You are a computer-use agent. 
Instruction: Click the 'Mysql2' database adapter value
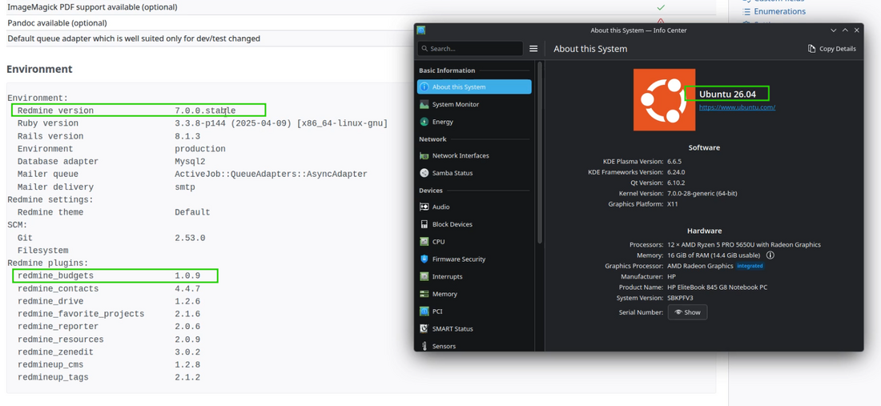pos(190,162)
